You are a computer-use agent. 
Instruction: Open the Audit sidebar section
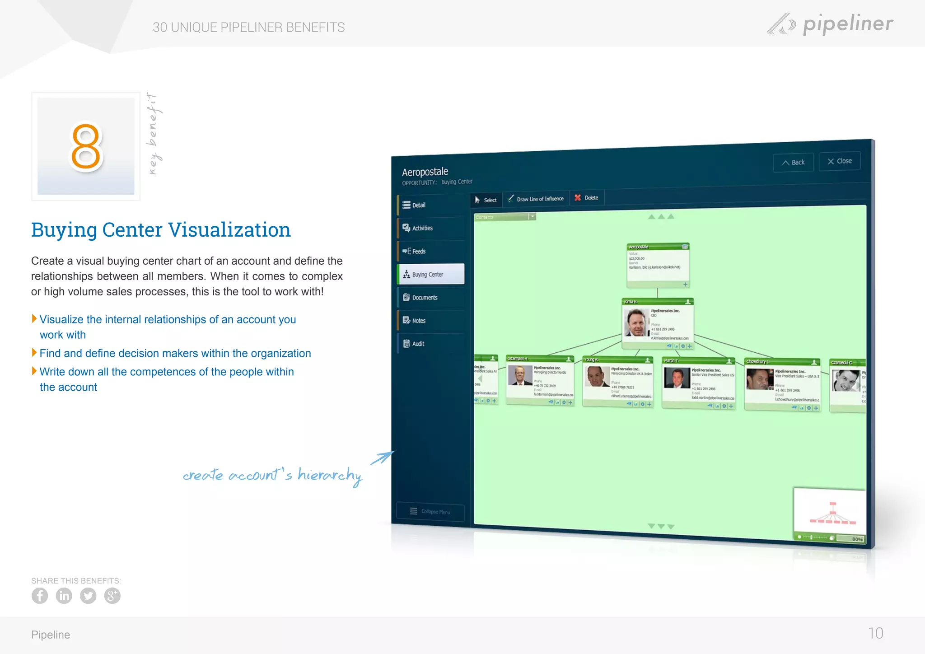[431, 344]
